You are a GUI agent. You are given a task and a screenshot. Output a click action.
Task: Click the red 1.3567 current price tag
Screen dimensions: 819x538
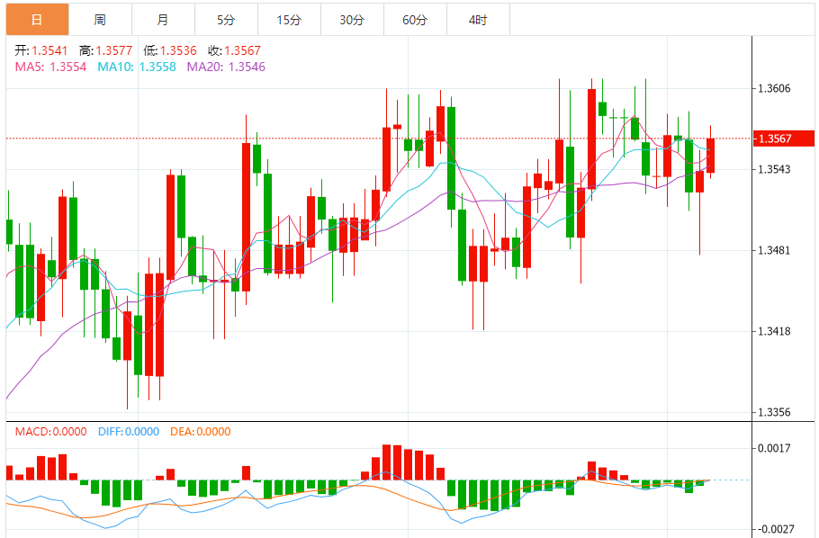coord(784,139)
